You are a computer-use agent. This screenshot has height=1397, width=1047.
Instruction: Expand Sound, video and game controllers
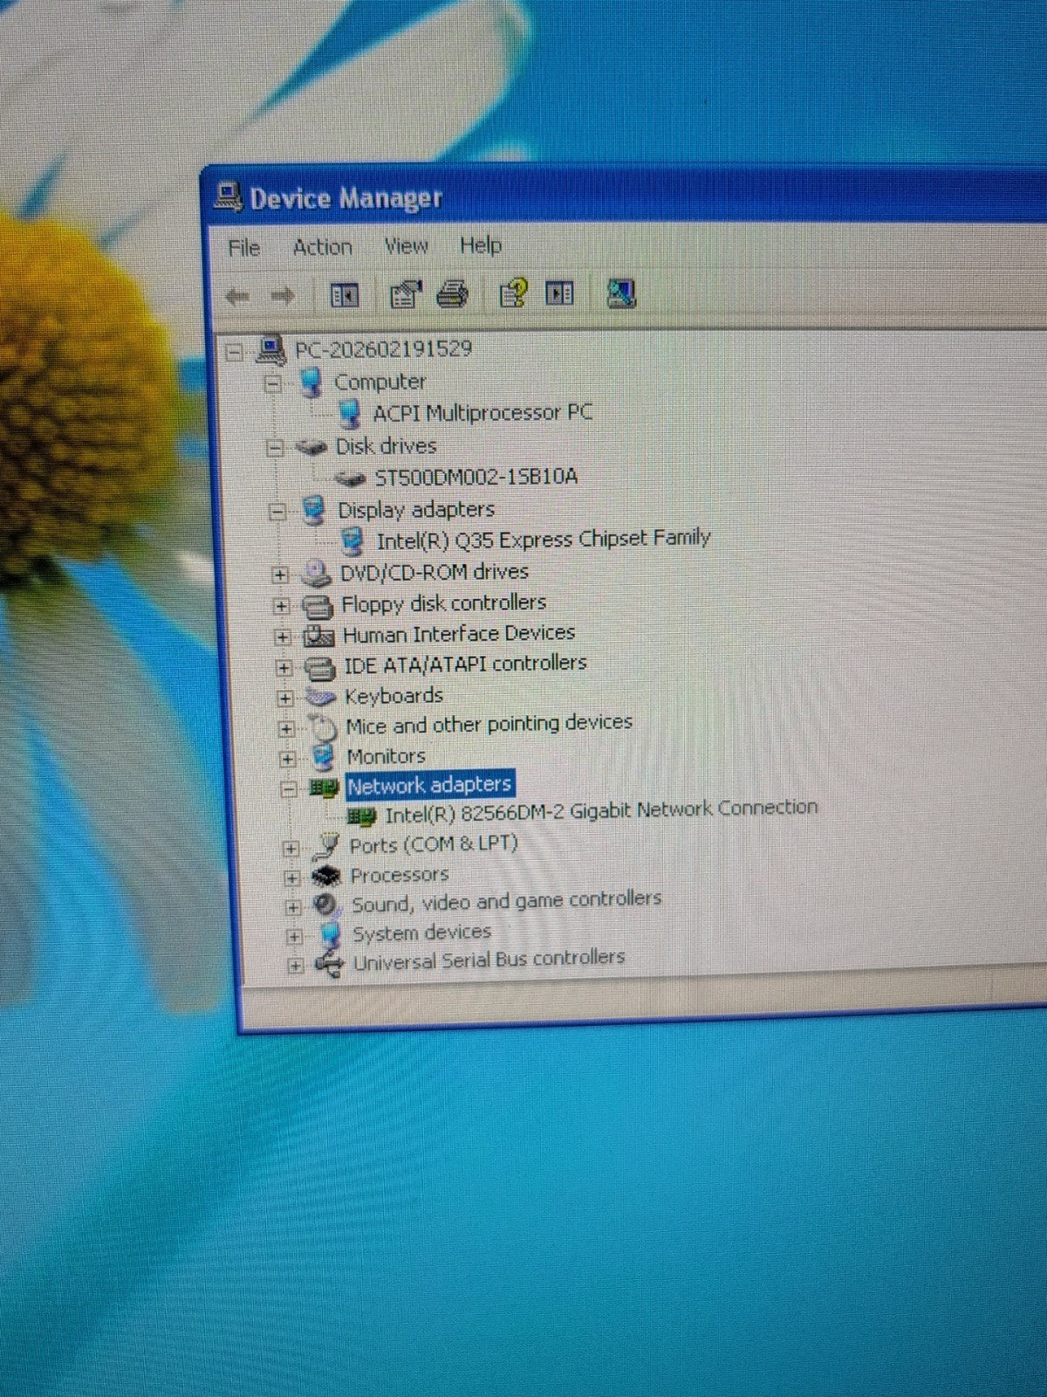click(293, 907)
